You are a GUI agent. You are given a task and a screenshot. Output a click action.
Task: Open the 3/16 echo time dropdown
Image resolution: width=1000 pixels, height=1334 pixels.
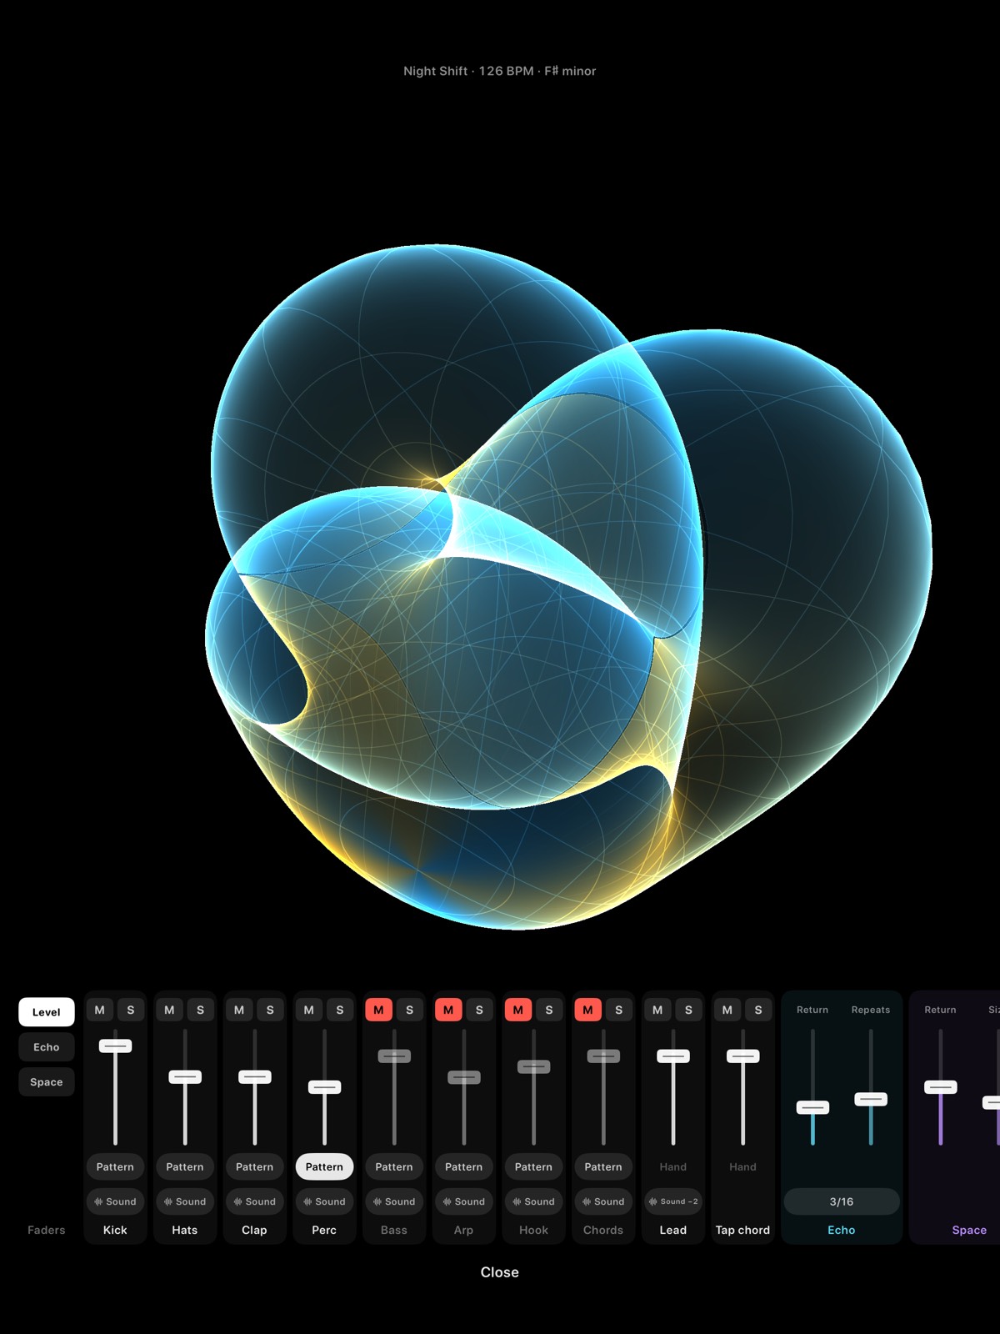842,1201
